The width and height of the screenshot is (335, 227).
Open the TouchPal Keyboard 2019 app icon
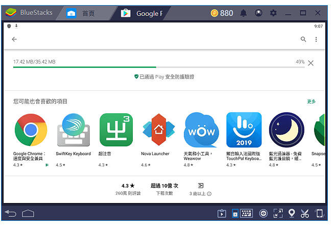tap(244, 130)
